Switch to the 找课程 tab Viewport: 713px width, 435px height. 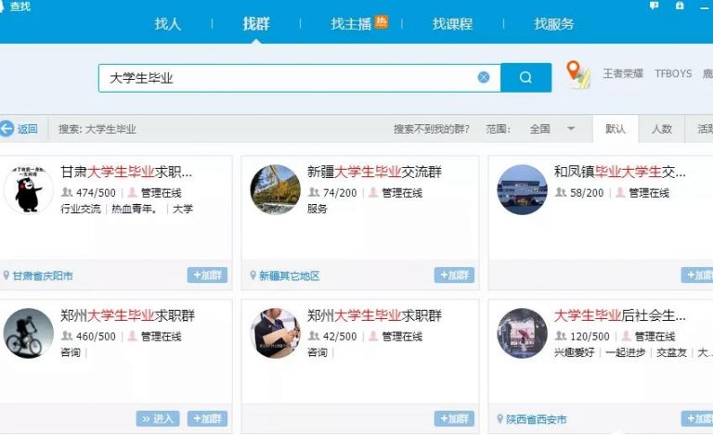452,24
